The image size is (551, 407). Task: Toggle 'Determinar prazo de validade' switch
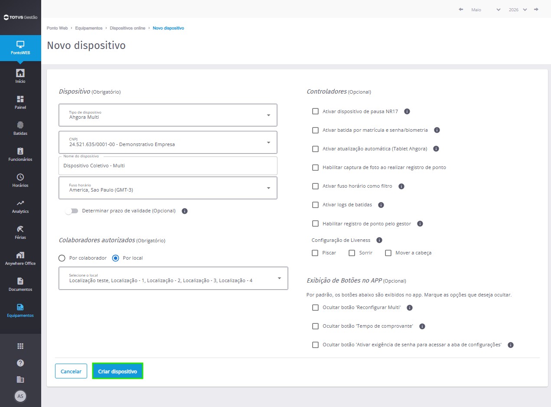(72, 211)
